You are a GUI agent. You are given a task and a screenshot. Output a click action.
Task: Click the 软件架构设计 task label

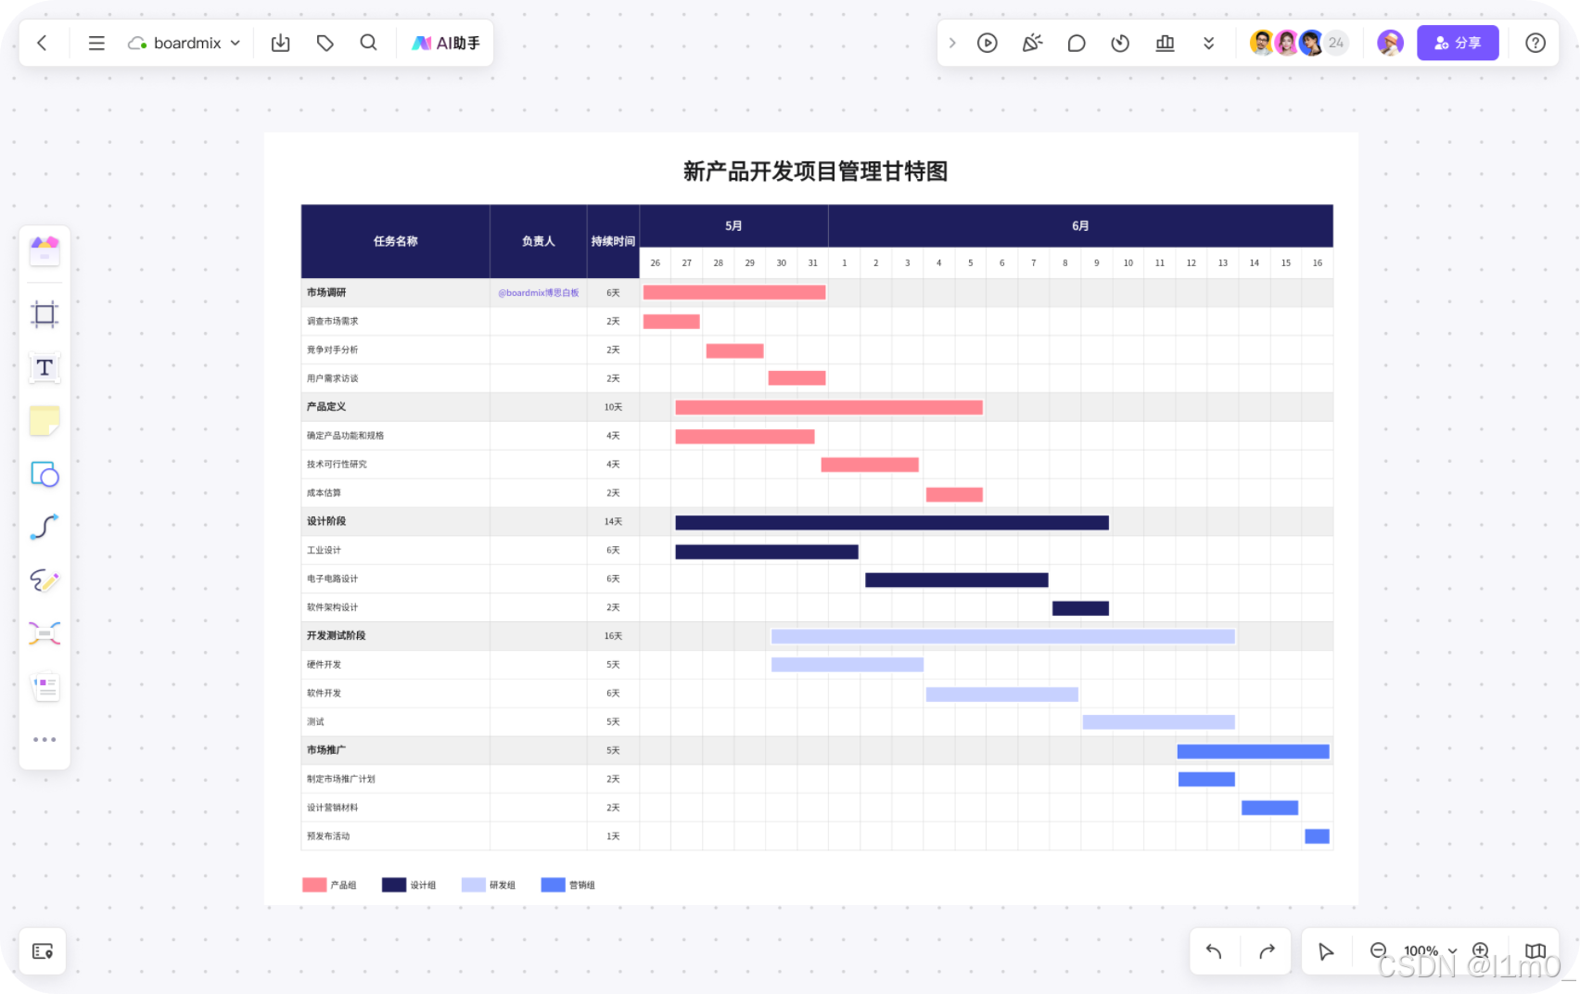coord(333,607)
